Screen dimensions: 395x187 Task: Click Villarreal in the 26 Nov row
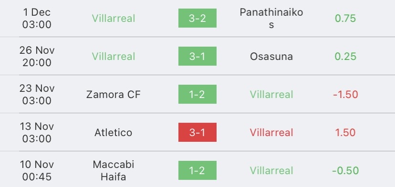click(x=114, y=56)
